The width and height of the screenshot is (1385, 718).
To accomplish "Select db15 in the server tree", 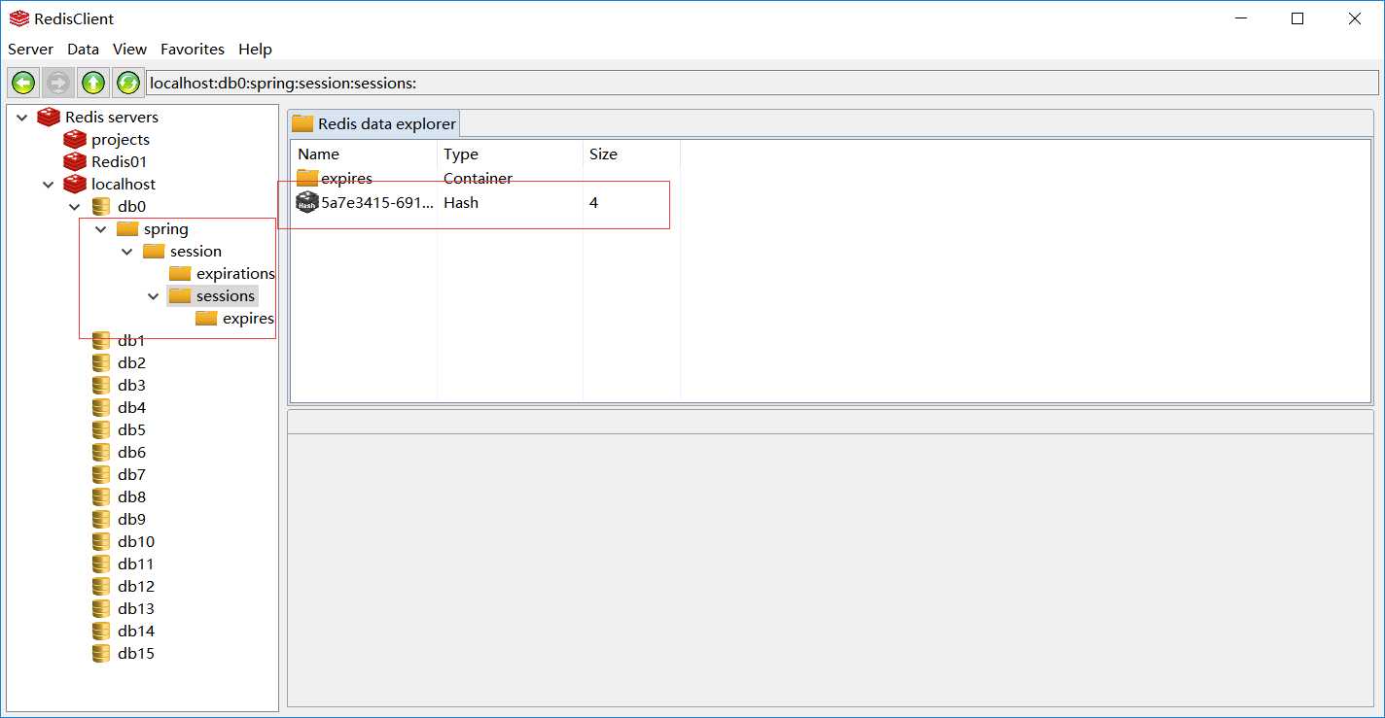I will point(136,653).
